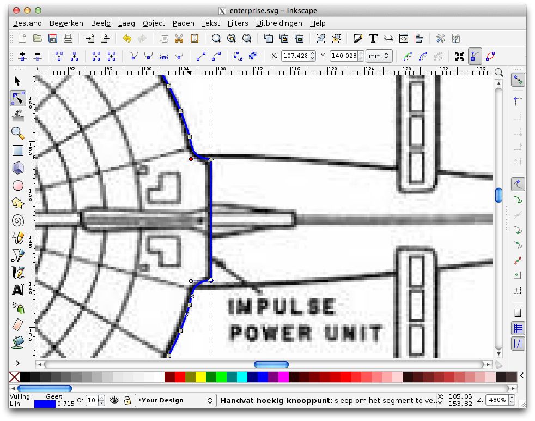
Task: Pick the yellow palette swatch
Action: [200, 377]
